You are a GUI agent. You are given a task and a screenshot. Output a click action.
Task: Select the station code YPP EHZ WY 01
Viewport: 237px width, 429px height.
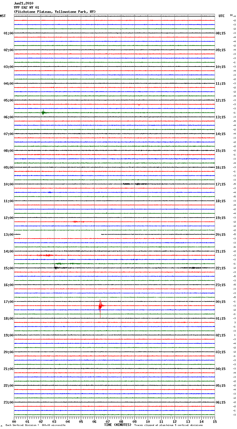[x=26, y=8]
